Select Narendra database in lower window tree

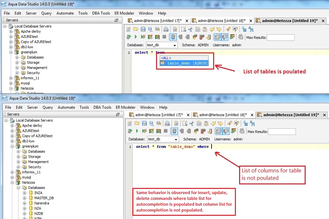(42, 203)
